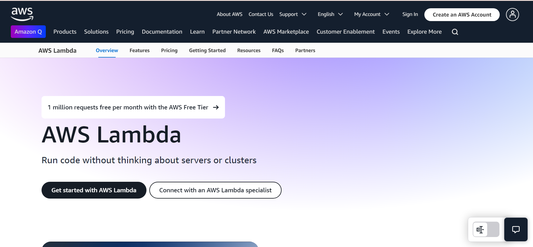Screen dimensions: 533x247
Task: Open the Getting Started tab
Action: (x=207, y=50)
